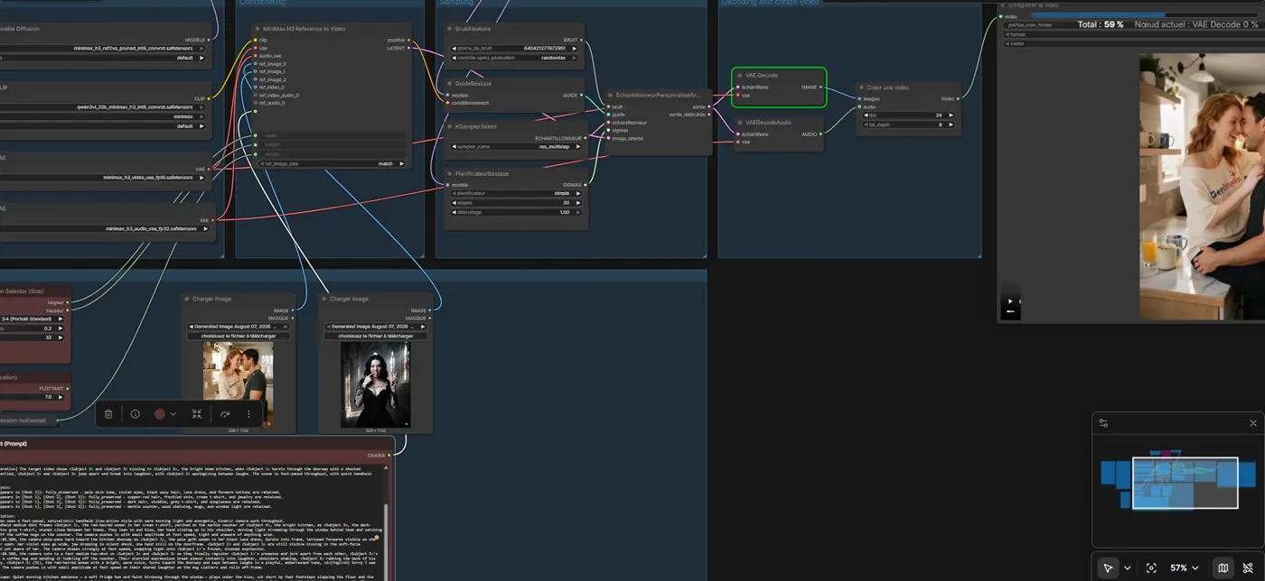1265x581 pixels.
Task: Open the node color picker swatch
Action: tap(160, 414)
